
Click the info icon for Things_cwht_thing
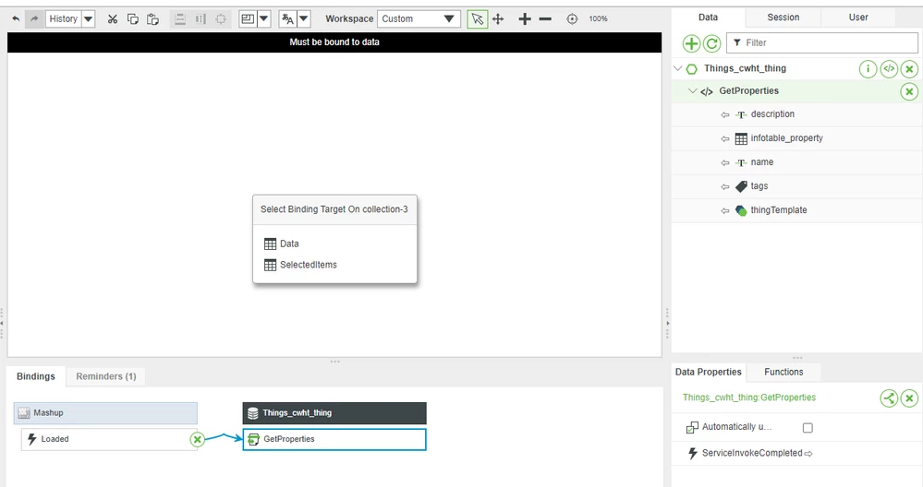(868, 69)
